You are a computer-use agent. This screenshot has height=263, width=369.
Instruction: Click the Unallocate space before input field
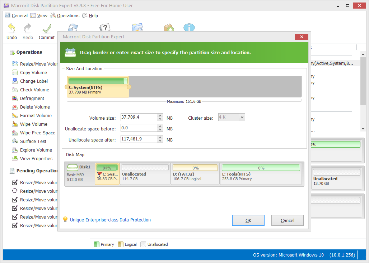point(139,128)
